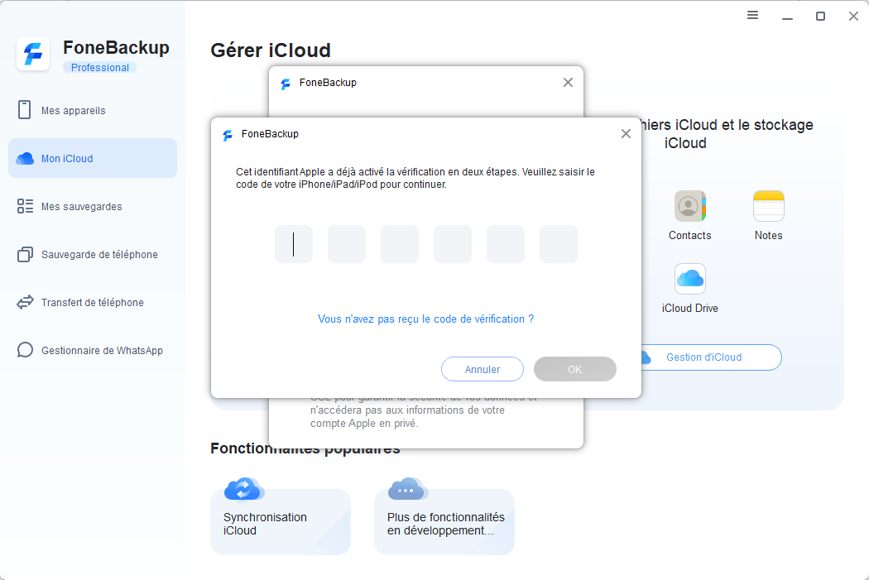
Task: Click the Notes icon in iCloud panel
Action: click(768, 206)
